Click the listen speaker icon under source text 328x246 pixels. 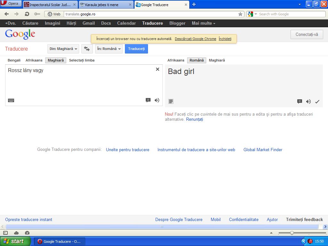157,100
